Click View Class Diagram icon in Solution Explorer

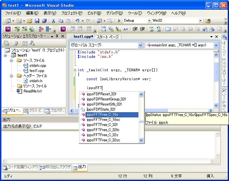point(32,43)
